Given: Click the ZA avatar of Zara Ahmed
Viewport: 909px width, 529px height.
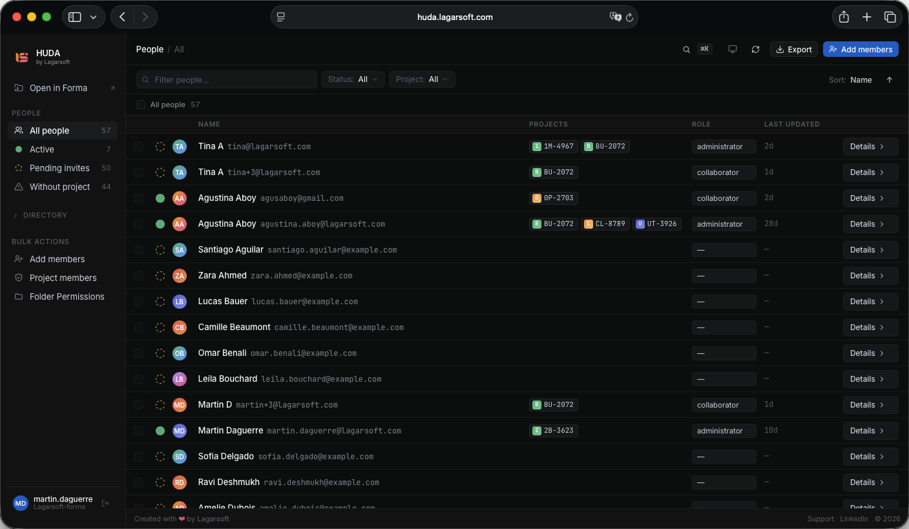Looking at the screenshot, I should [180, 276].
